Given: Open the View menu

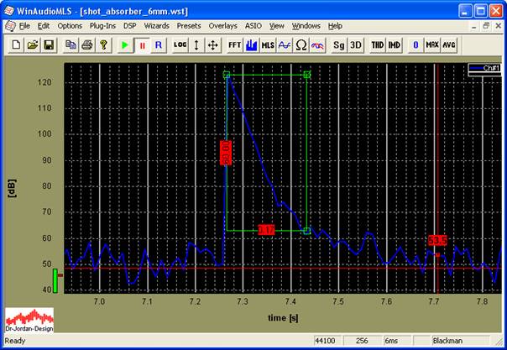Looking at the screenshot, I should click(277, 26).
